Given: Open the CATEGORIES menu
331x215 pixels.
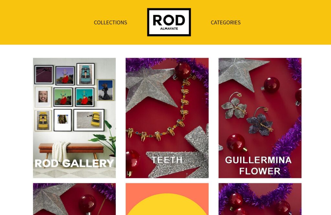Looking at the screenshot, I should click(x=226, y=22).
